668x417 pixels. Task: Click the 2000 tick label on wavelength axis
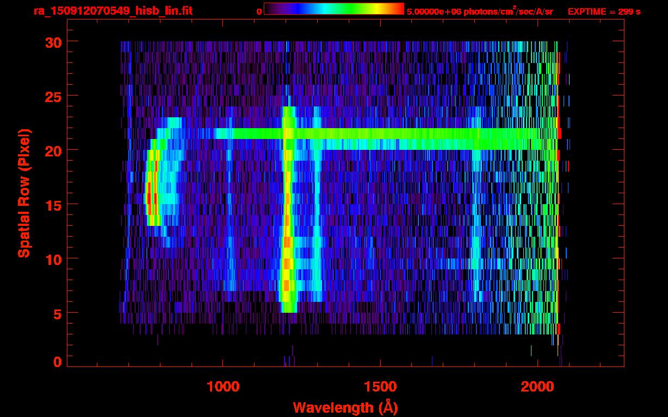click(x=538, y=387)
